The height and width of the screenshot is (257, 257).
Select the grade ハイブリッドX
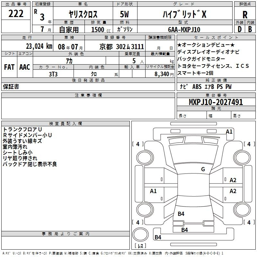click(x=184, y=14)
